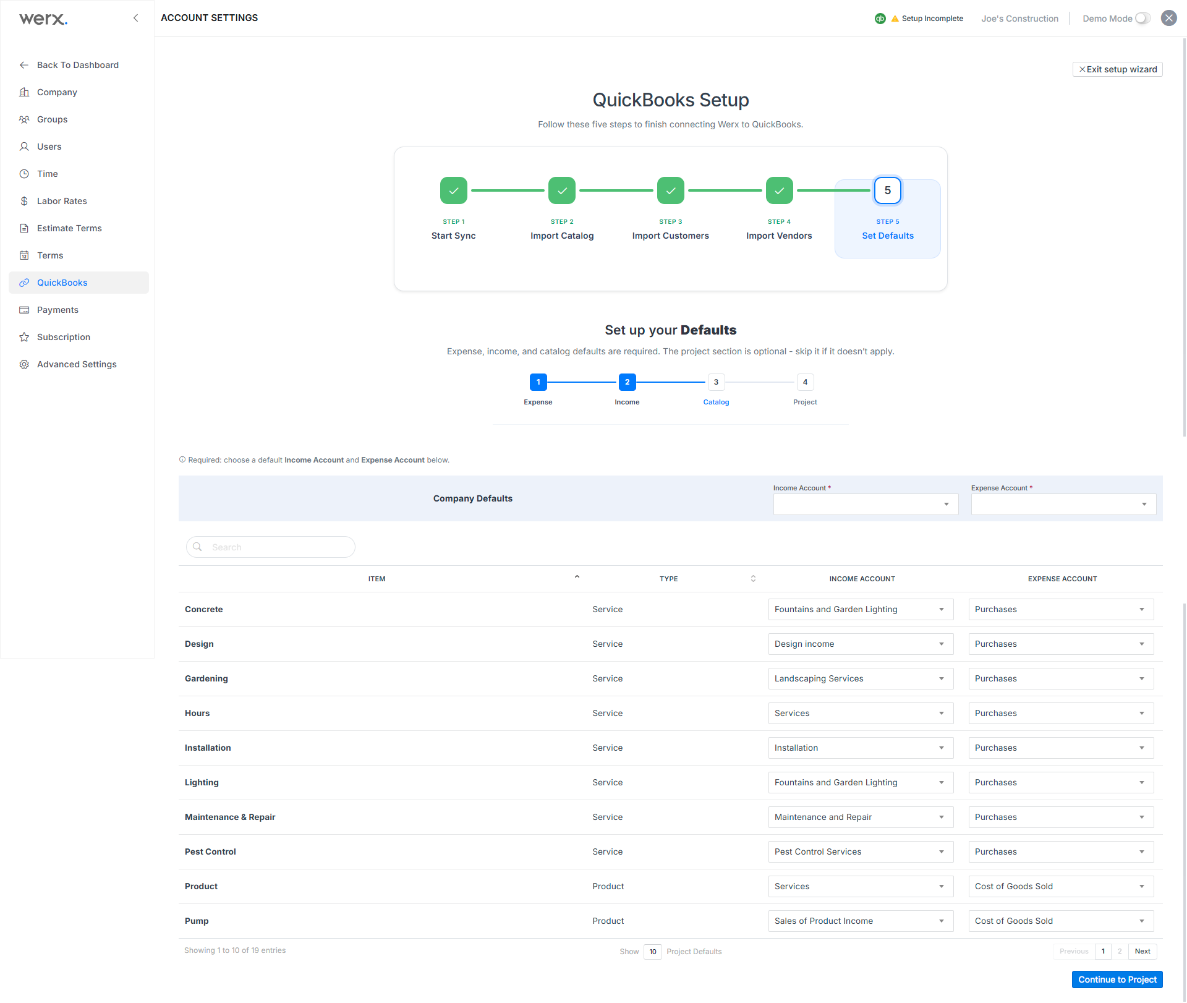Click the Subscription star icon
Screen dimensions: 1187x1003
[x=24, y=337]
